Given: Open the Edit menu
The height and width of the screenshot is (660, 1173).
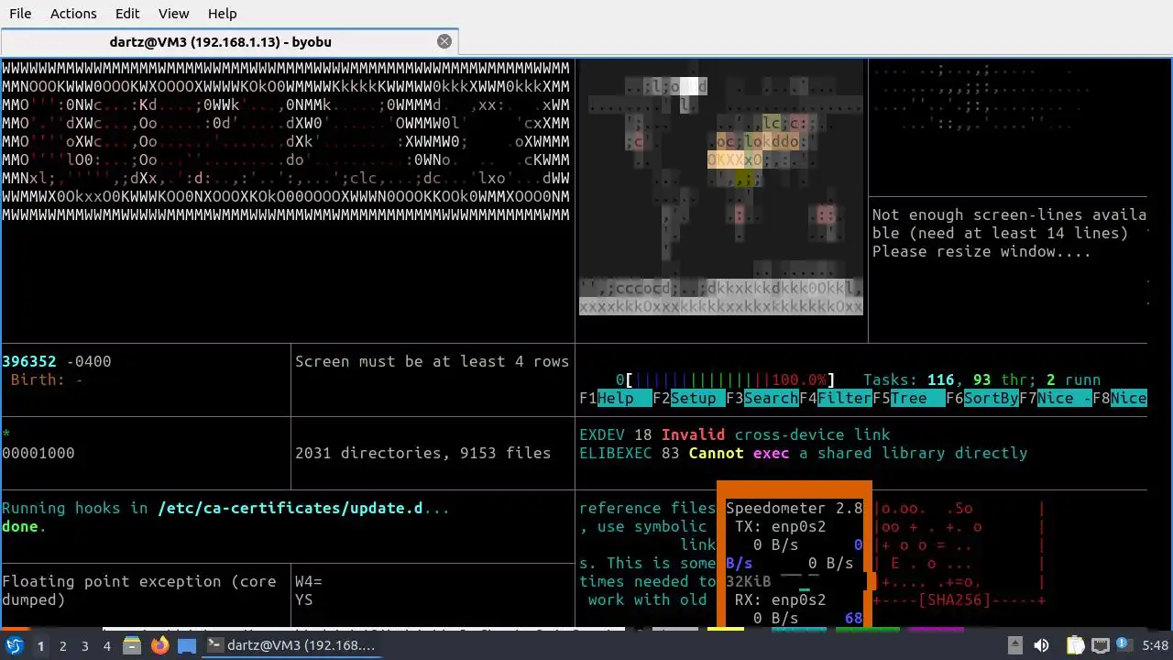Looking at the screenshot, I should tap(127, 14).
